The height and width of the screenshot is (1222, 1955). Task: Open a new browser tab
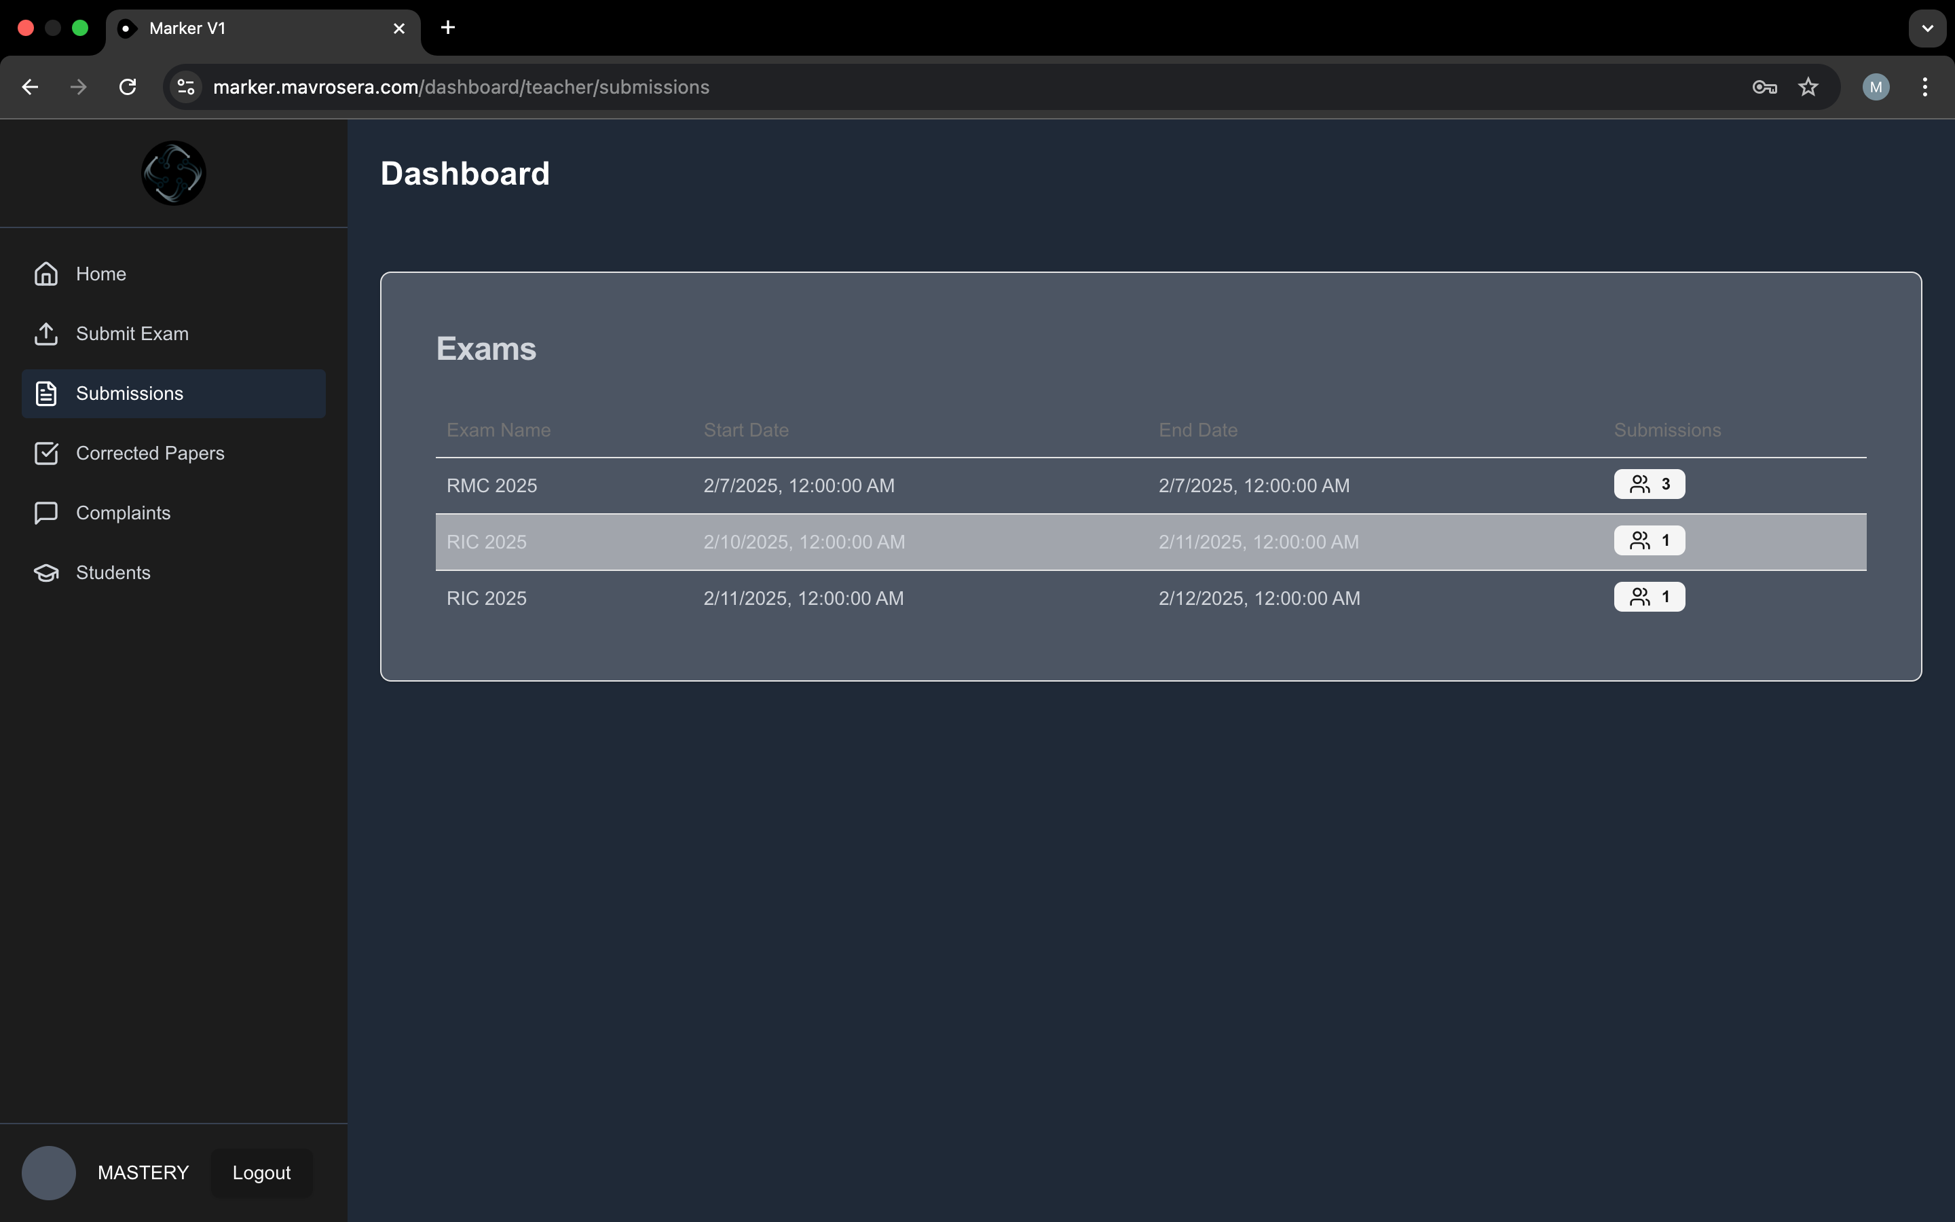(448, 29)
